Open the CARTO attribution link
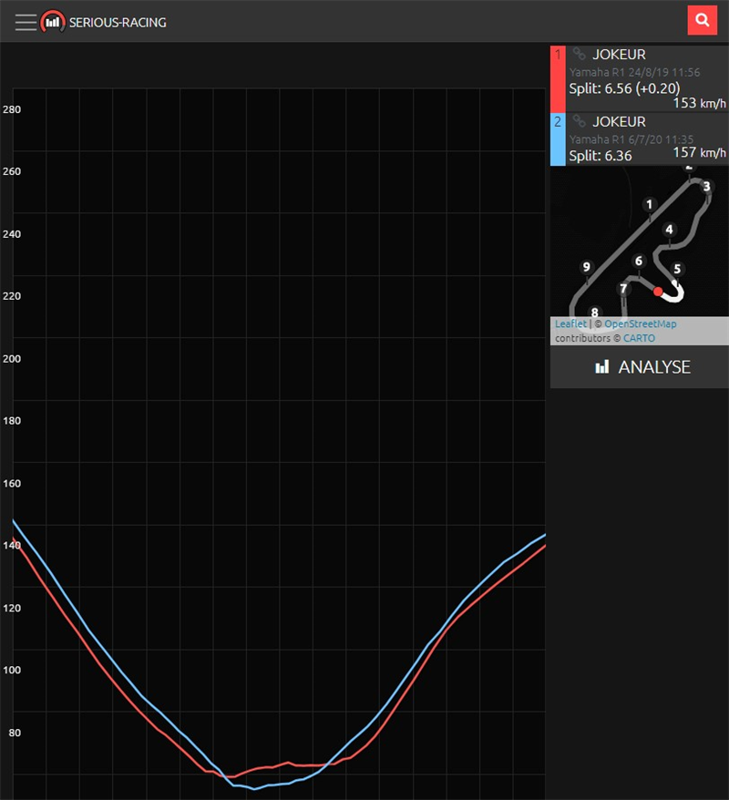The width and height of the screenshot is (729, 800). tap(639, 338)
